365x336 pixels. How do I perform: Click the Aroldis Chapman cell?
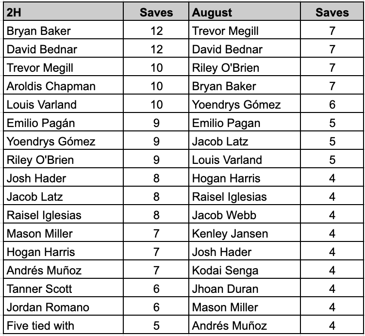click(63, 85)
